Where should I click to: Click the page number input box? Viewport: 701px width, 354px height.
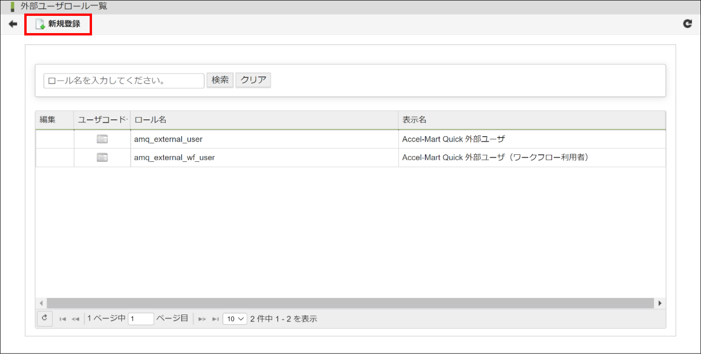(141, 319)
